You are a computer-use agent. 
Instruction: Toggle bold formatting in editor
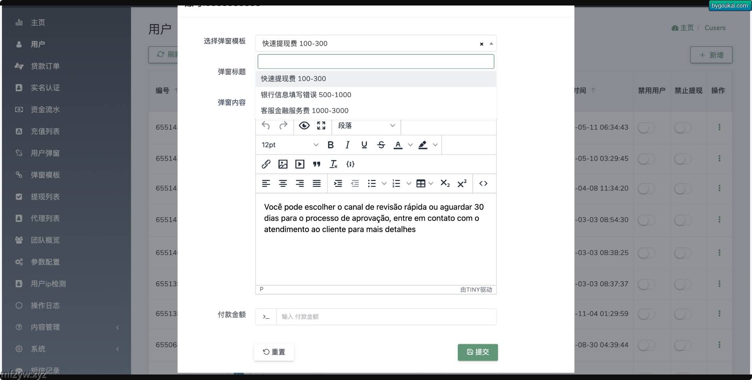[x=330, y=145]
